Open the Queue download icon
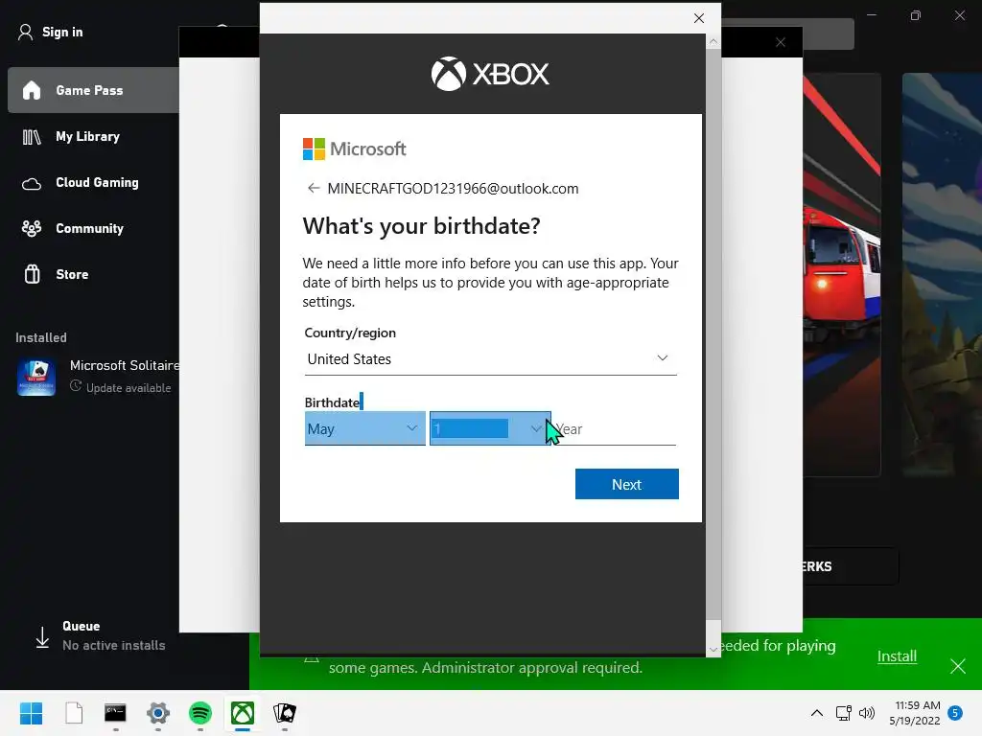Screen dimensions: 982x736 click(x=42, y=637)
